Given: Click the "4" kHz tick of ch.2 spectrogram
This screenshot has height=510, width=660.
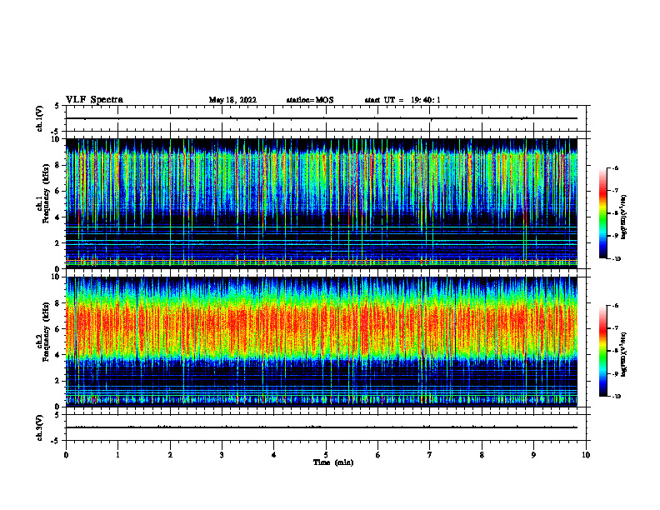Looking at the screenshot, I should (x=57, y=355).
